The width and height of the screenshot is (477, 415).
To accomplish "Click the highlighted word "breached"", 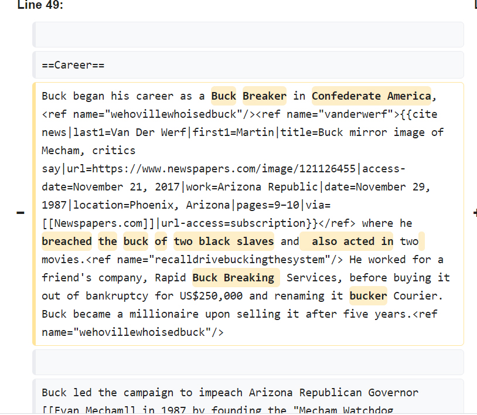I will click(x=67, y=241).
